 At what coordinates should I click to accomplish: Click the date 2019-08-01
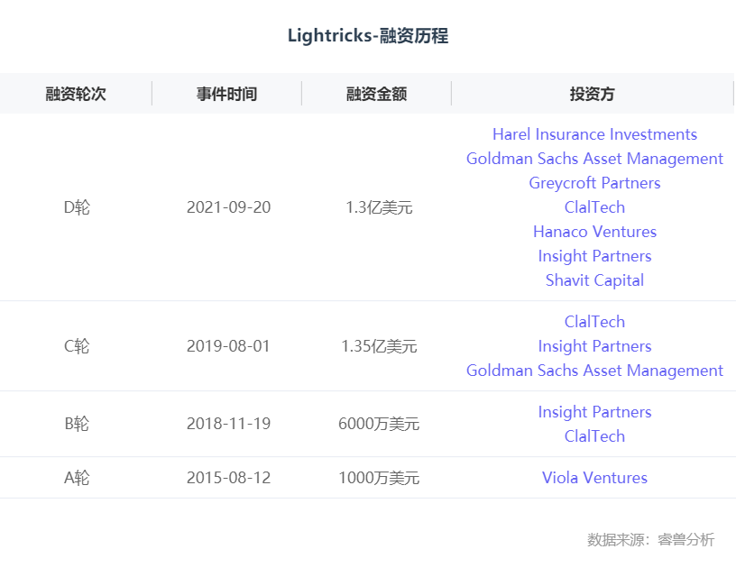point(228,346)
